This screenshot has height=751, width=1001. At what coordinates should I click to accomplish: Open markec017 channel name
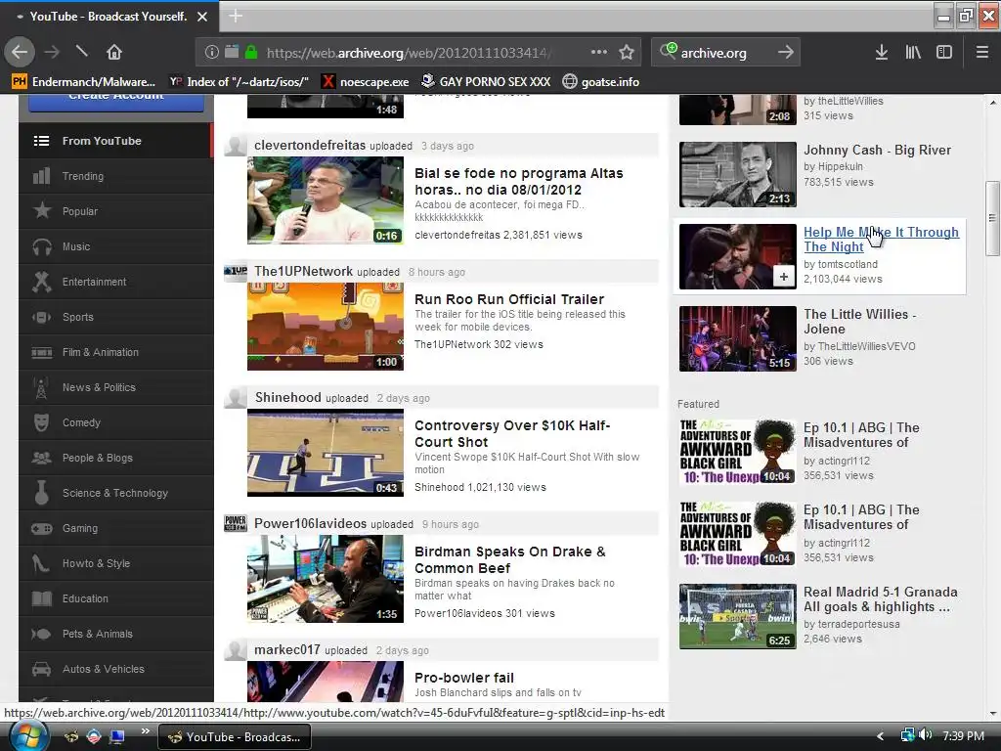[287, 649]
